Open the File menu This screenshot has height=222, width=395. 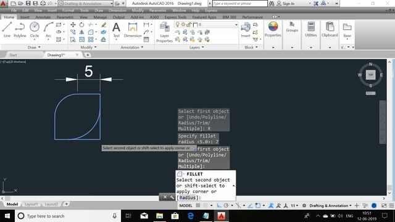14,10
